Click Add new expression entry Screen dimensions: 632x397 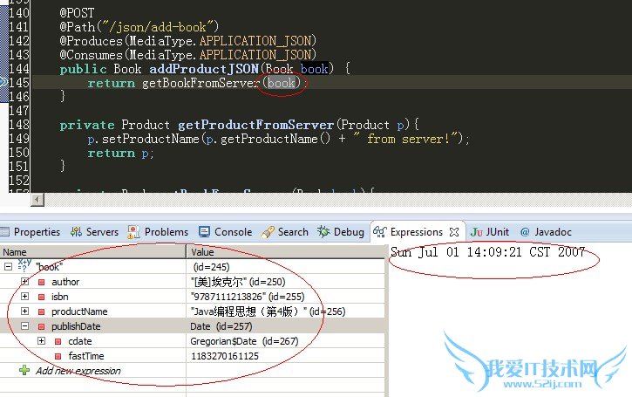[x=78, y=371]
